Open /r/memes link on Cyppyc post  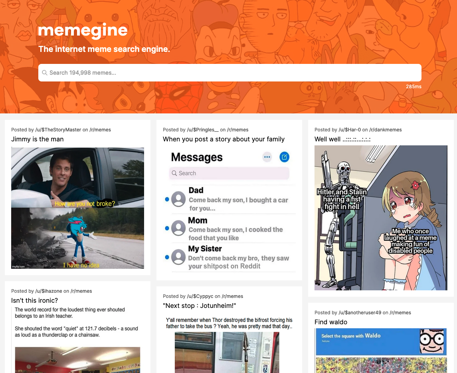(232, 296)
